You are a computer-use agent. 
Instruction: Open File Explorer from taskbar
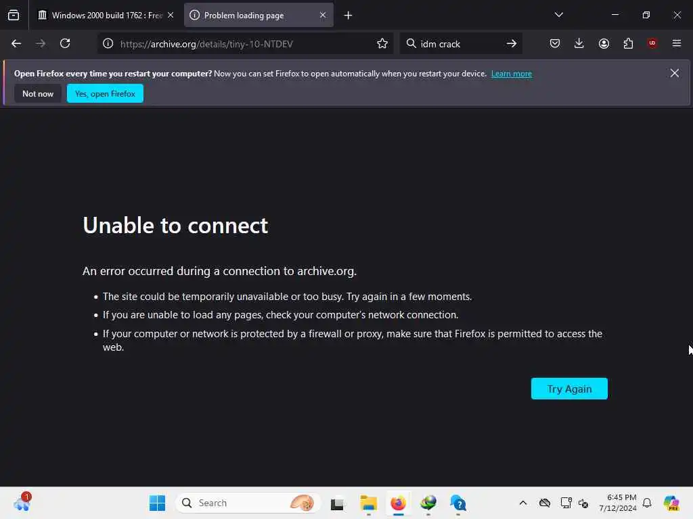(x=368, y=503)
